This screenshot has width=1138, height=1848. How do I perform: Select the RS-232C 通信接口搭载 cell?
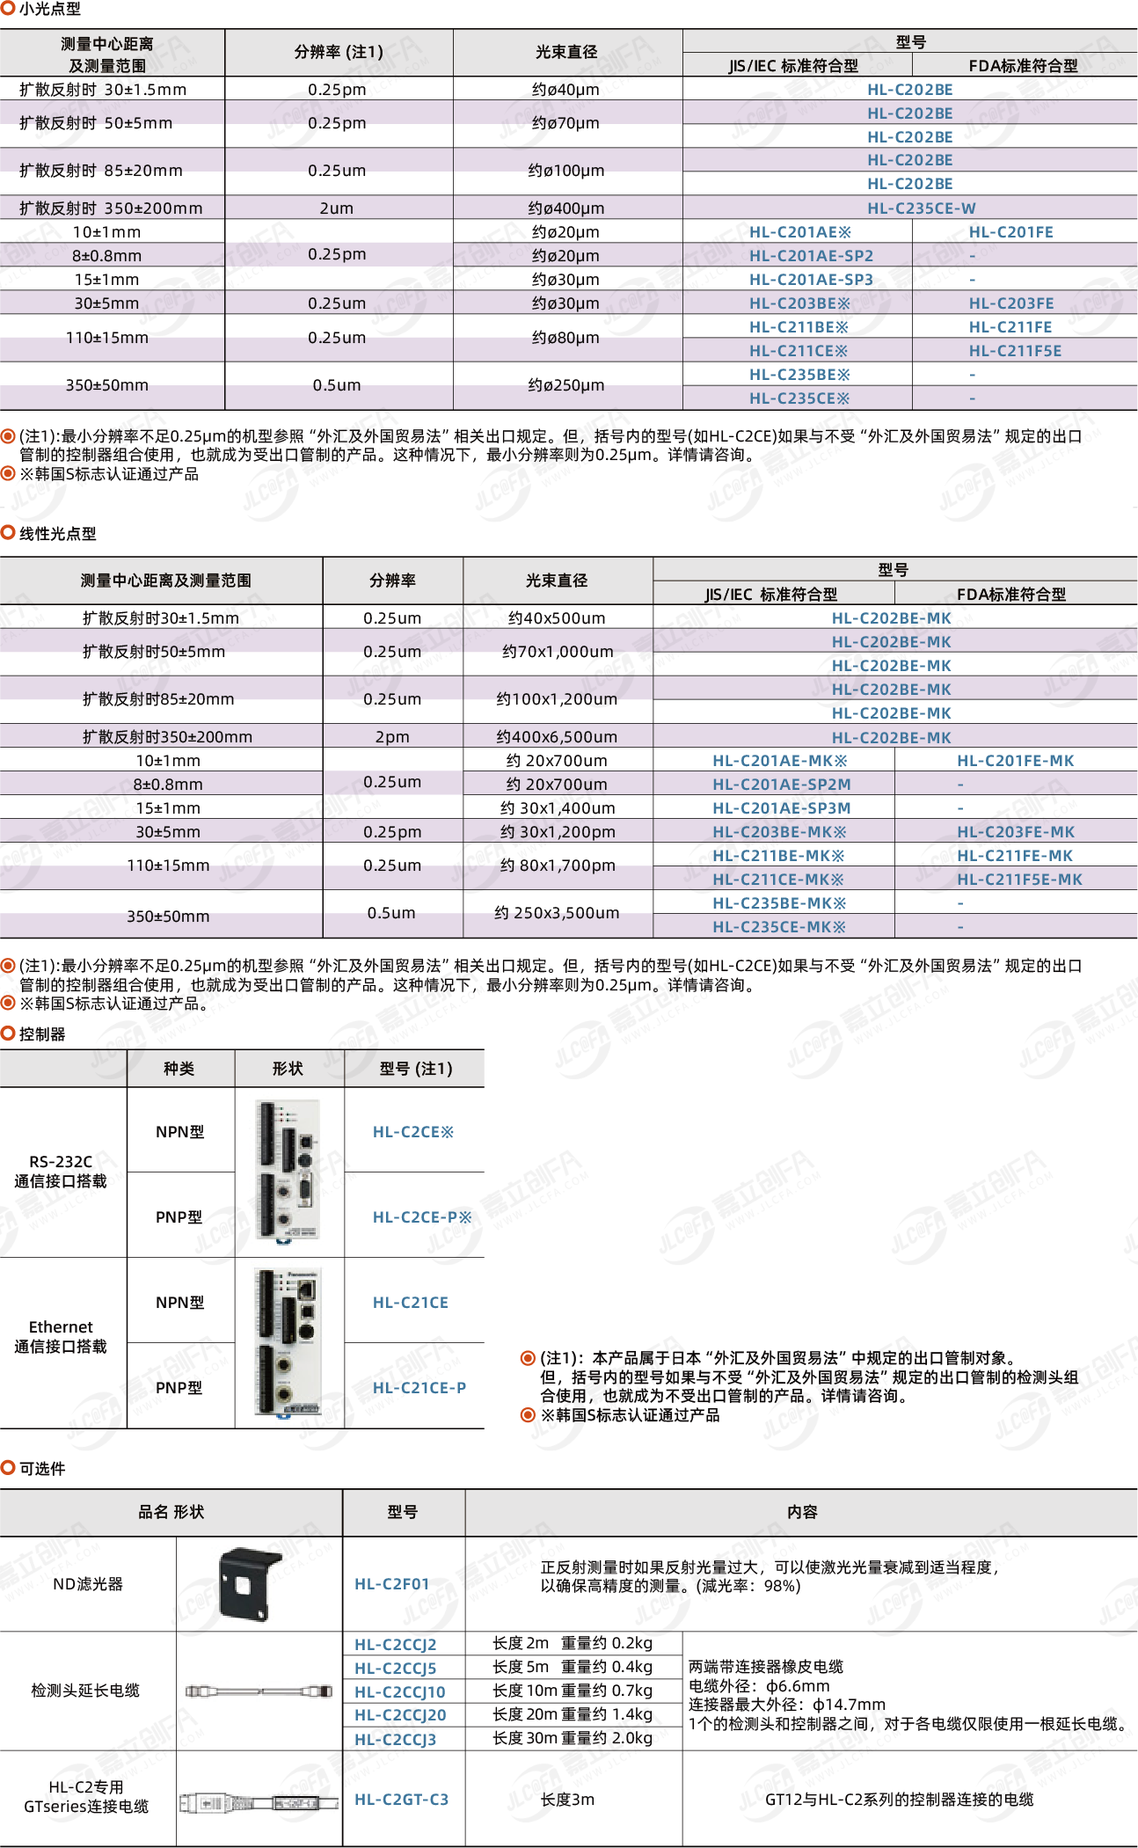tap(61, 1172)
